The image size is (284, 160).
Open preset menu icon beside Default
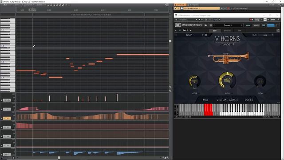coord(206,35)
